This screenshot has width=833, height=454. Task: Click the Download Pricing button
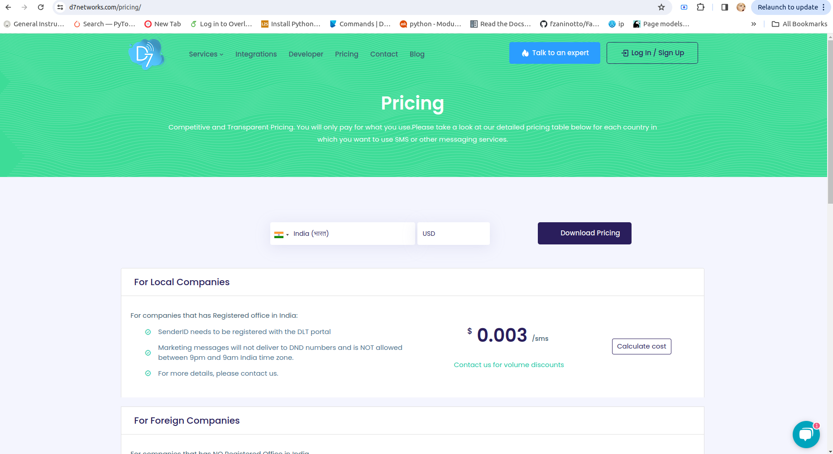point(584,233)
